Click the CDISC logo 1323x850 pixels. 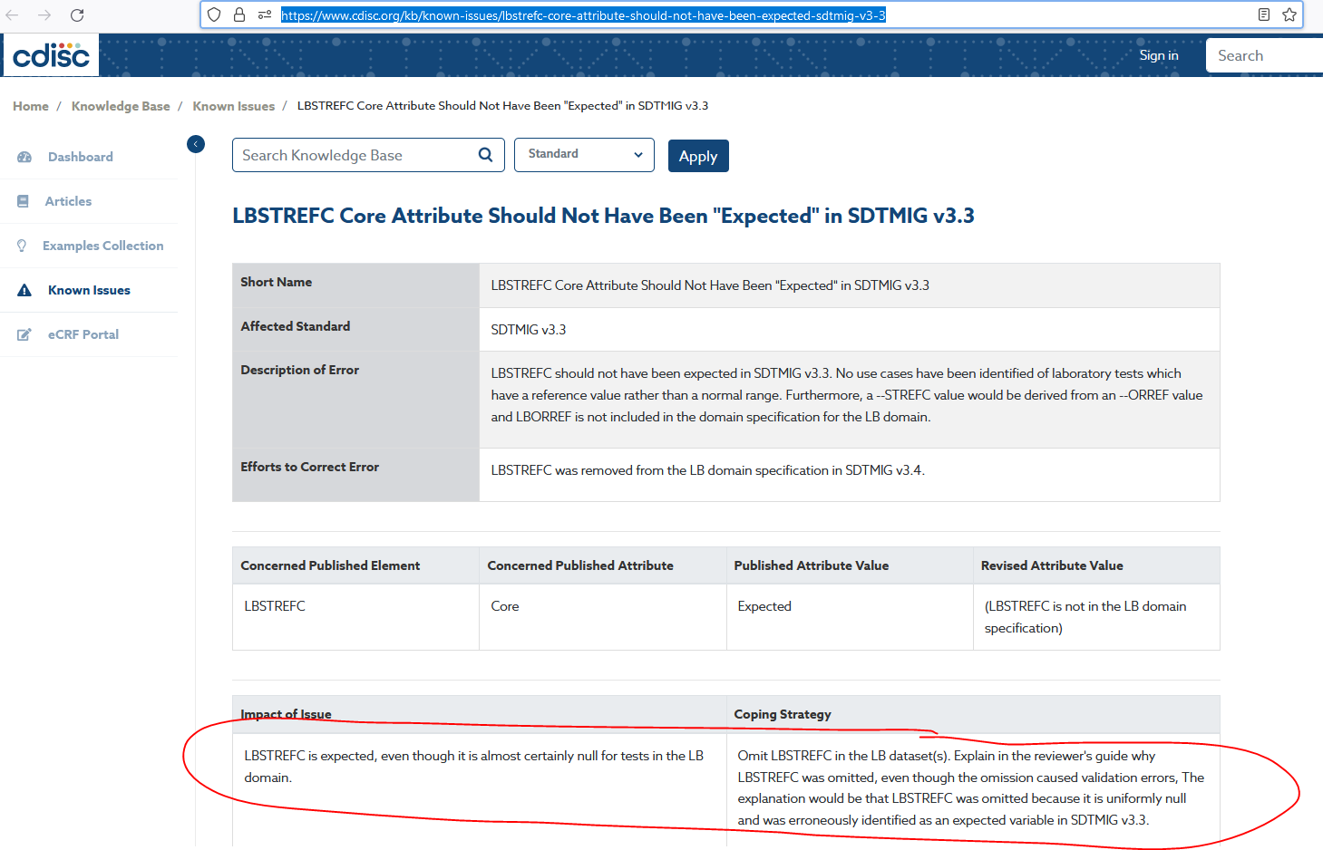[x=51, y=55]
